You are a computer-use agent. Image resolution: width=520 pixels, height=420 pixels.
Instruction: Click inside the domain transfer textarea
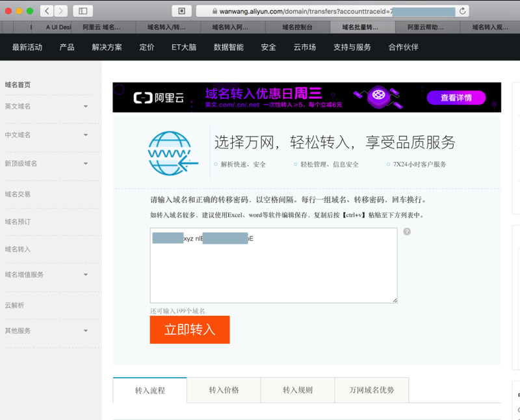[x=274, y=265]
